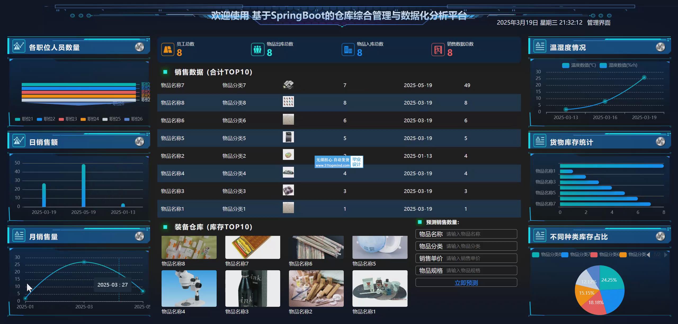Viewport: 678px width, 324px height.
Task: Click the round button on 日销售额 panel
Action: click(x=139, y=142)
